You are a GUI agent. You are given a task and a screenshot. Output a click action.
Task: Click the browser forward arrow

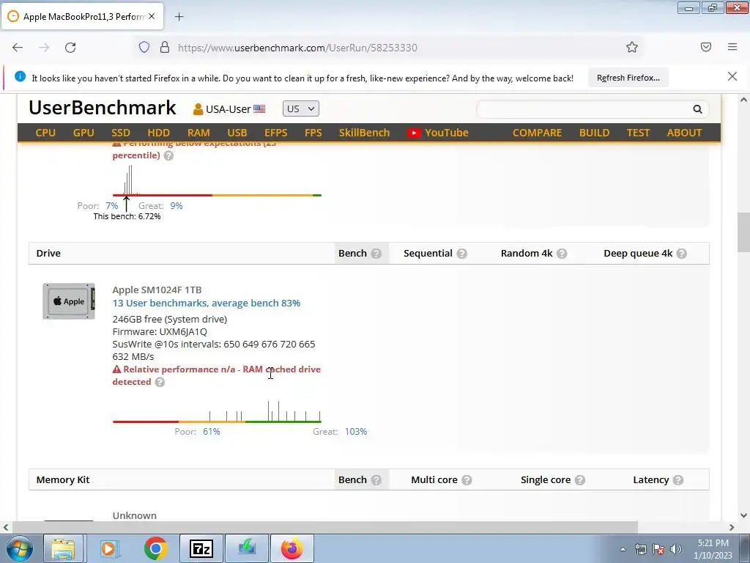coord(44,48)
